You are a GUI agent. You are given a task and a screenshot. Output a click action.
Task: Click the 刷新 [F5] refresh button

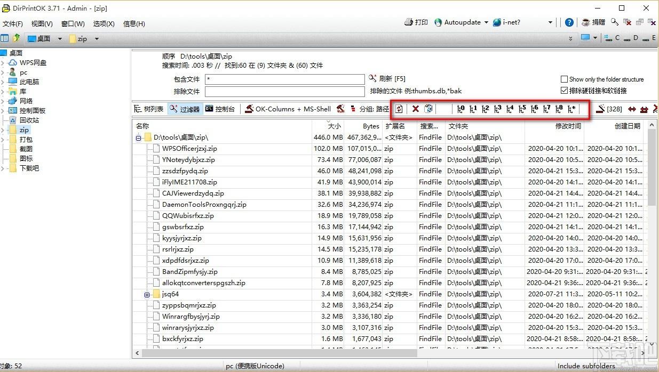387,79
